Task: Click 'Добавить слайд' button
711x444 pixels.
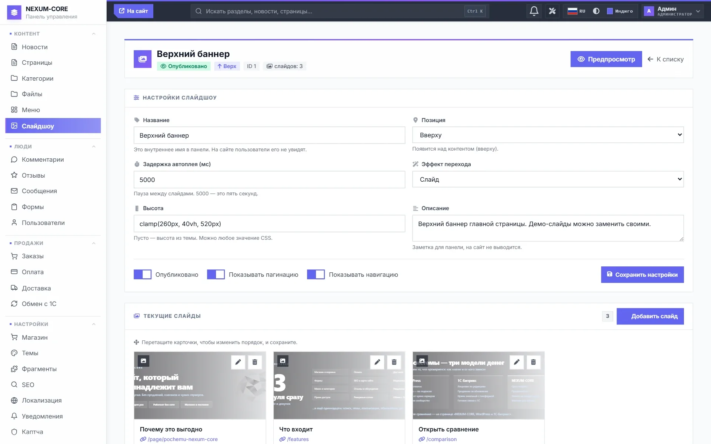Action: 650,316
